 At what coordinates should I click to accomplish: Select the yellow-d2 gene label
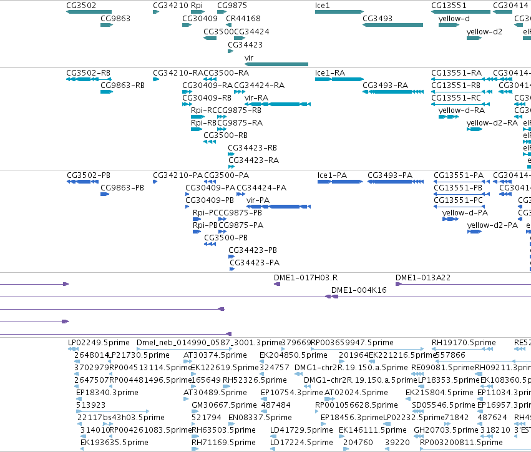tap(484, 32)
